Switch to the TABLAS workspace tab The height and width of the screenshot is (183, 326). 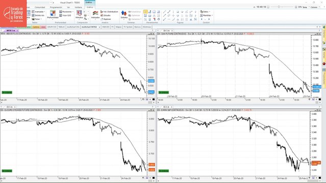62,27
